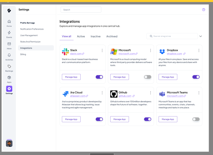The width and height of the screenshot is (213, 155).
Task: Open the slack.com link
Action: (76, 54)
